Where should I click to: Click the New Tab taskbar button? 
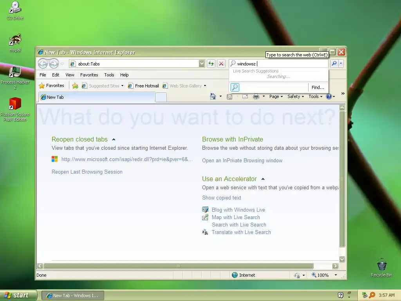click(x=72, y=296)
